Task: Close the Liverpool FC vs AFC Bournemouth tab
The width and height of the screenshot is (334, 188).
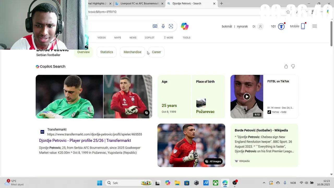Action: [162, 3]
